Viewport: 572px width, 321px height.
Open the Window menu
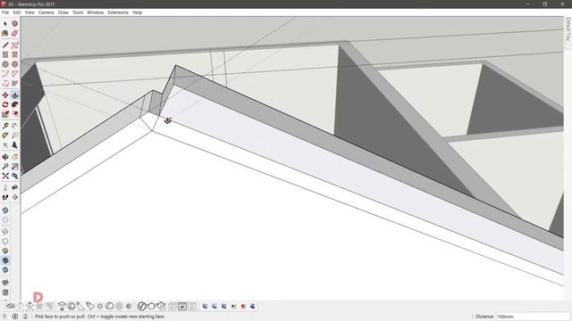[x=96, y=12]
